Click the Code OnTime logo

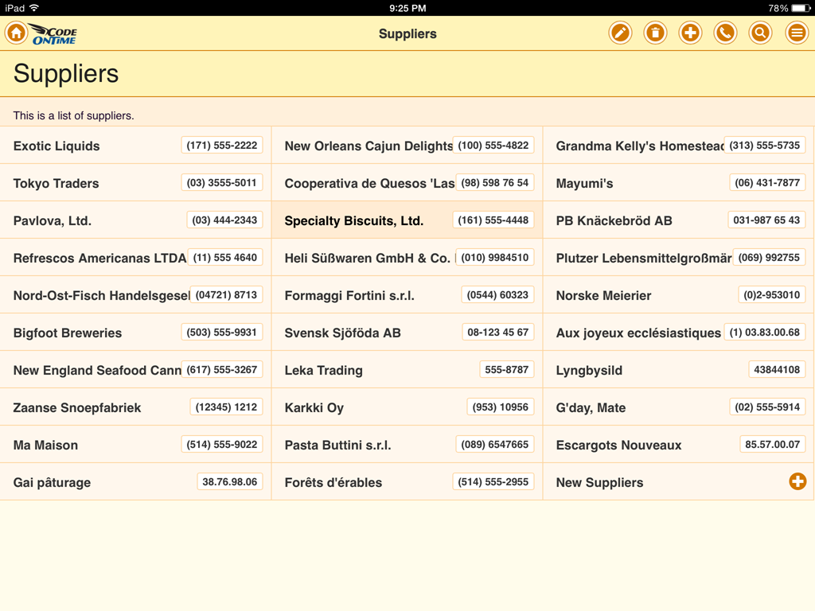coord(54,33)
